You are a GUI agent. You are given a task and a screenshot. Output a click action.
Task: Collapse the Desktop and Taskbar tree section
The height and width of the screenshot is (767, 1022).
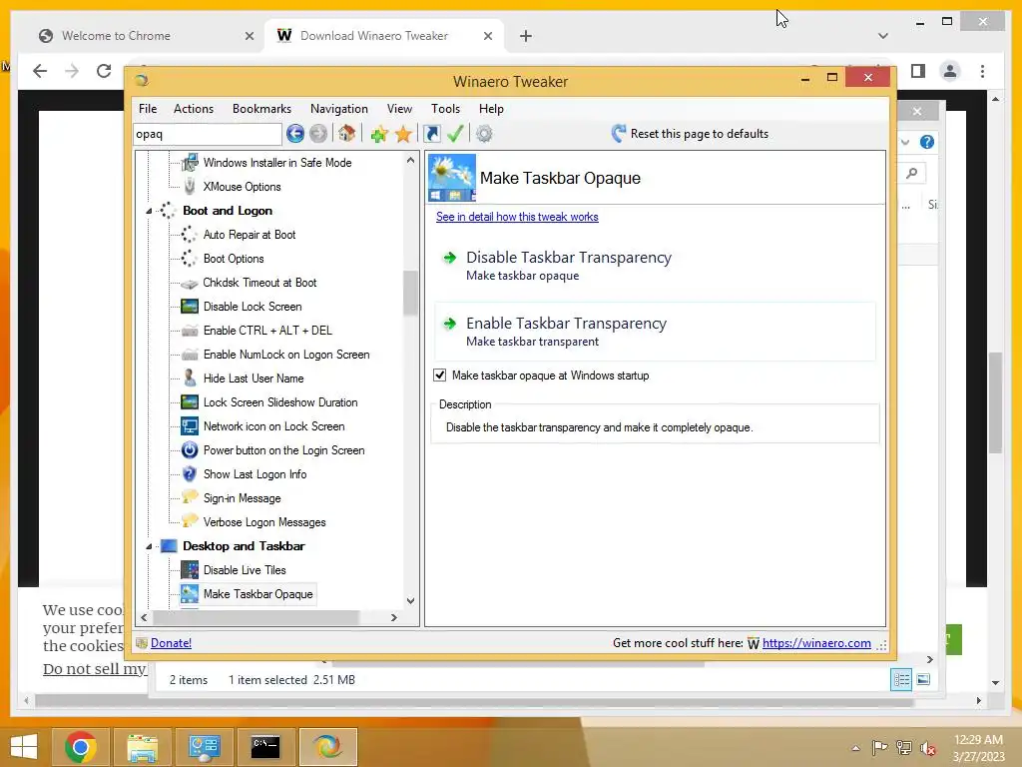[149, 546]
